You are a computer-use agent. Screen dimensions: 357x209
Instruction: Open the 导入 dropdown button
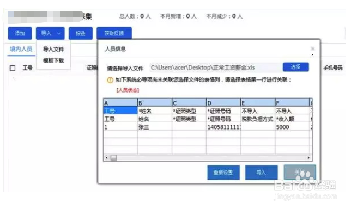[x=50, y=33]
